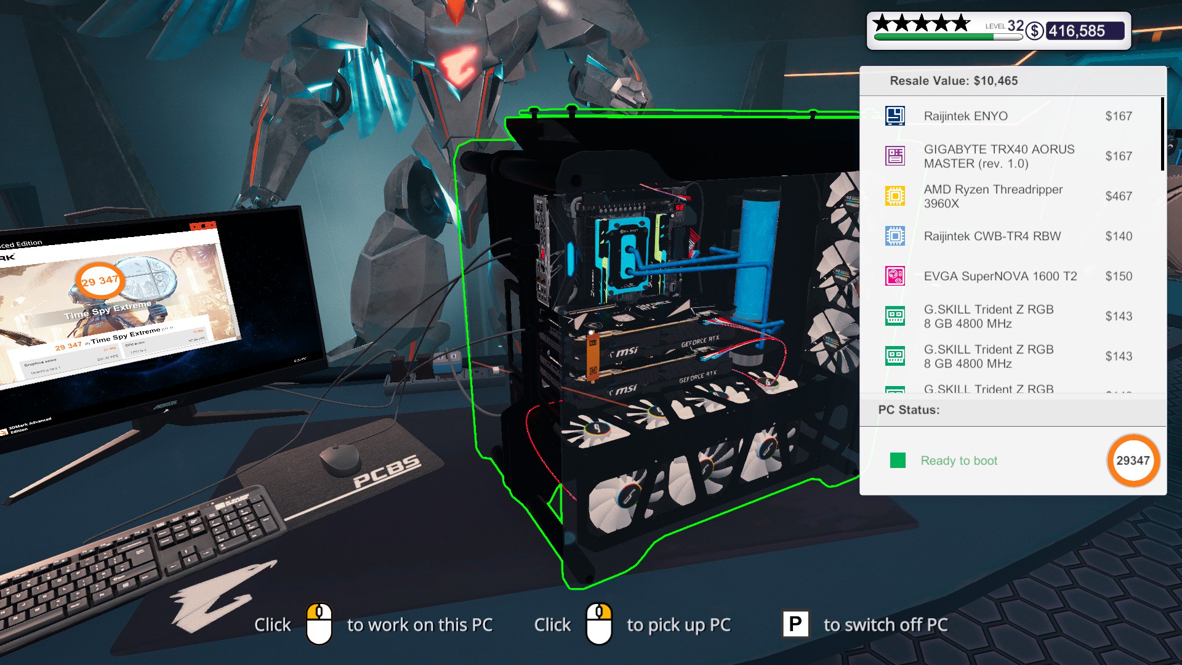Select the EVGA SuperNOVA 1600 T2 part name
Image resolution: width=1182 pixels, height=665 pixels.
click(1000, 276)
